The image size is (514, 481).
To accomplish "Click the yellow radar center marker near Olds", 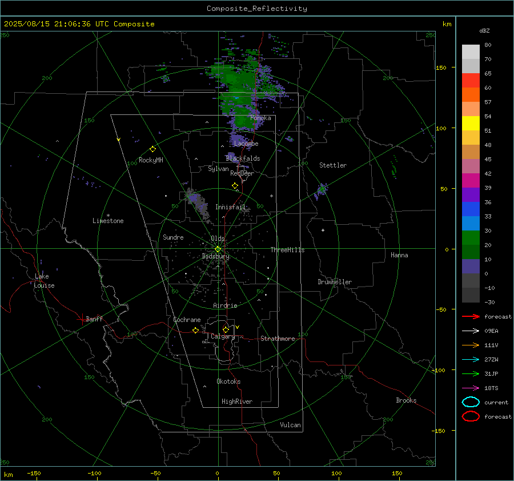I will 218,249.
